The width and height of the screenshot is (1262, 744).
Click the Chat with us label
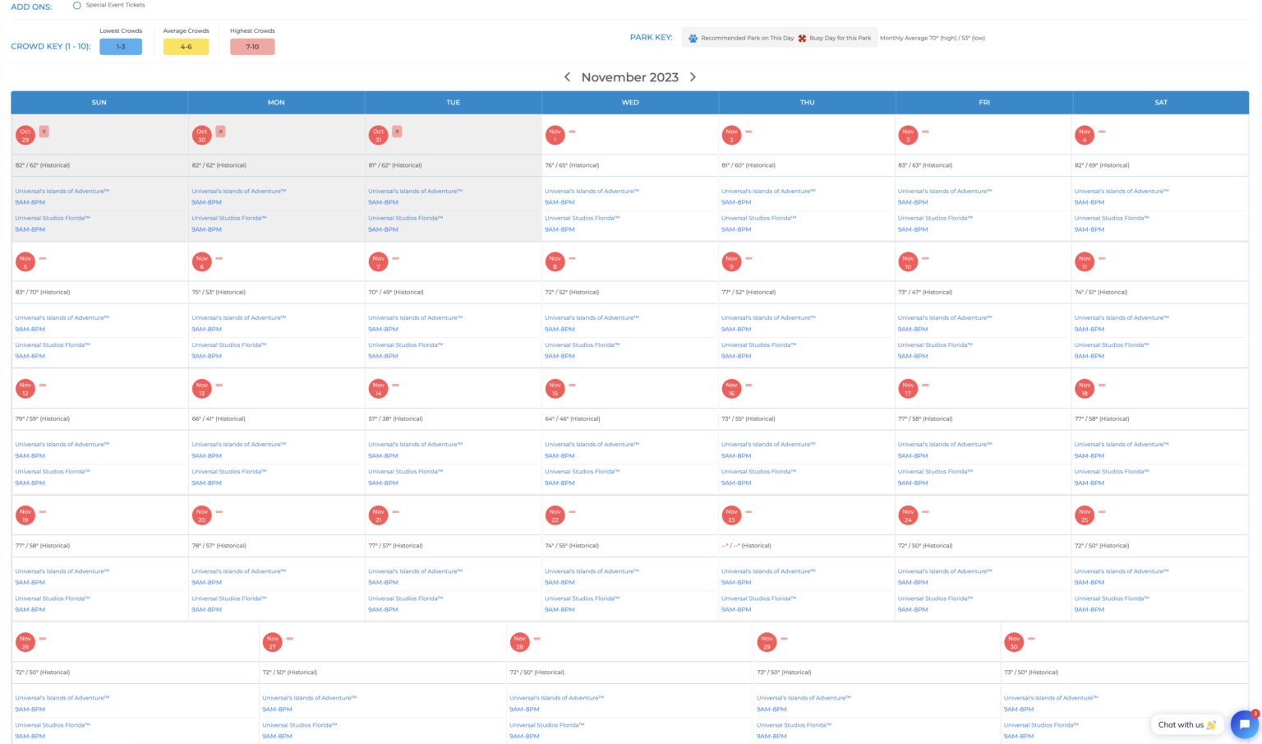pyautogui.click(x=1181, y=724)
